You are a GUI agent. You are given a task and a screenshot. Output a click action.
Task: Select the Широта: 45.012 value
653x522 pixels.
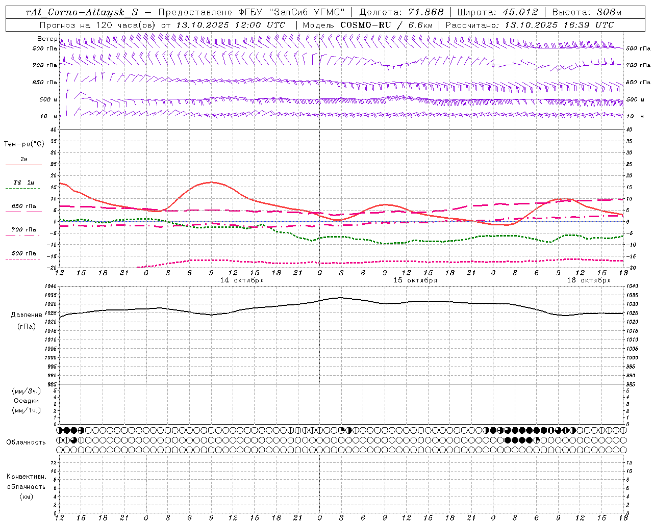click(x=498, y=12)
